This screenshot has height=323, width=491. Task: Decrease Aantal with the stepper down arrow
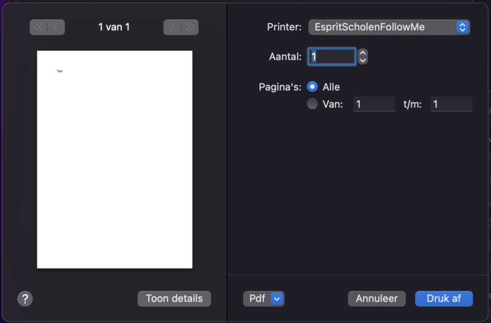pyautogui.click(x=363, y=60)
